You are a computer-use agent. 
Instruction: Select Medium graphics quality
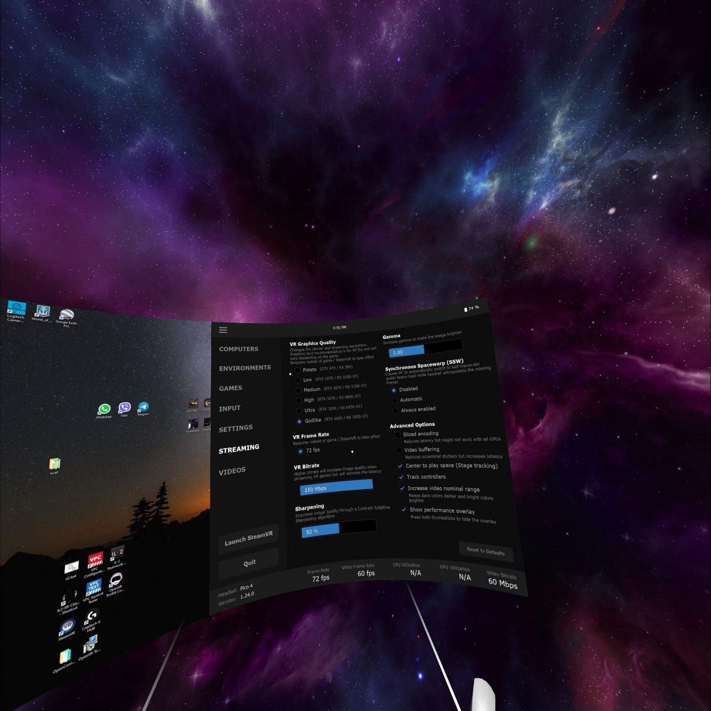[298, 390]
